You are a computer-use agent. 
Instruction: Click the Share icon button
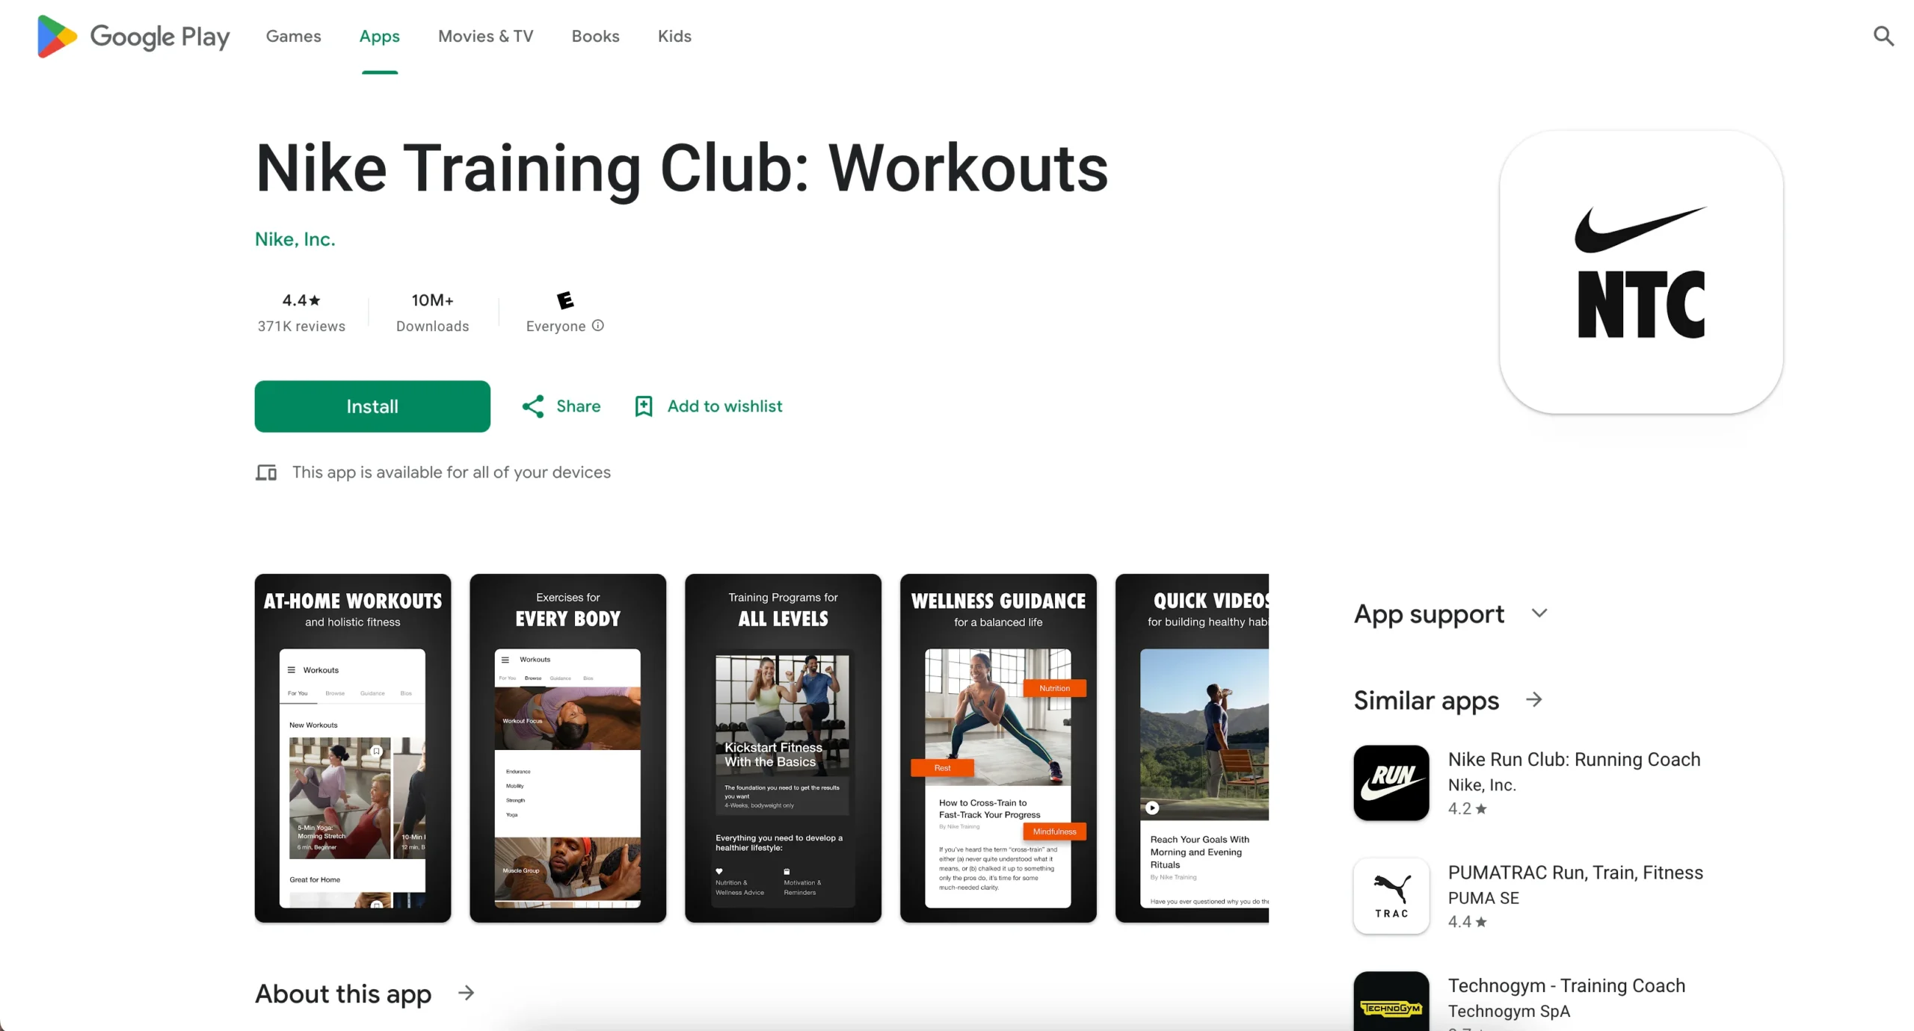pyautogui.click(x=532, y=406)
